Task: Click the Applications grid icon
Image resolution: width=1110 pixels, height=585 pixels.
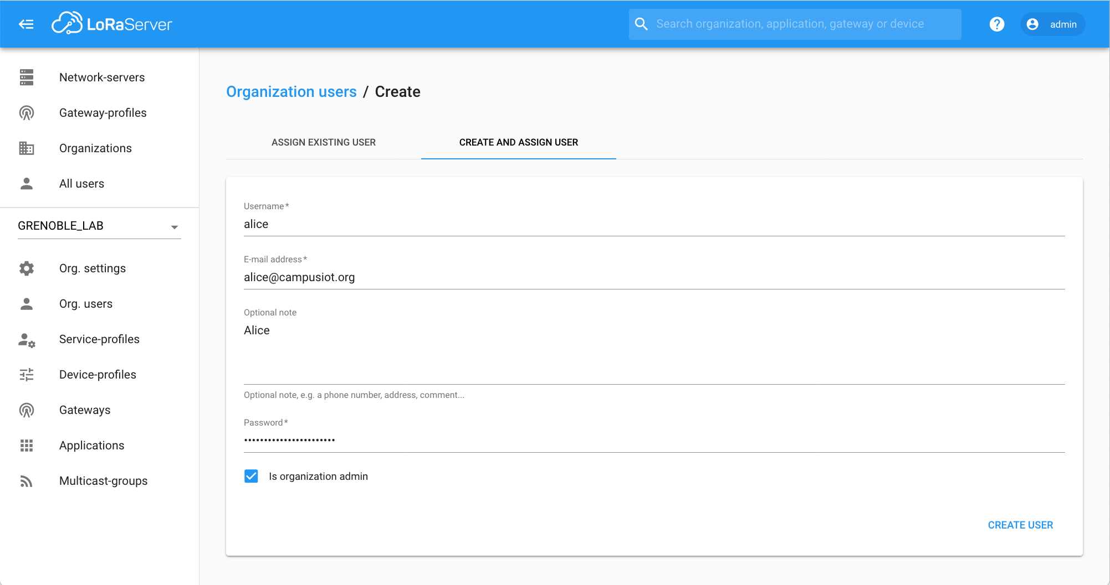Action: (27, 446)
